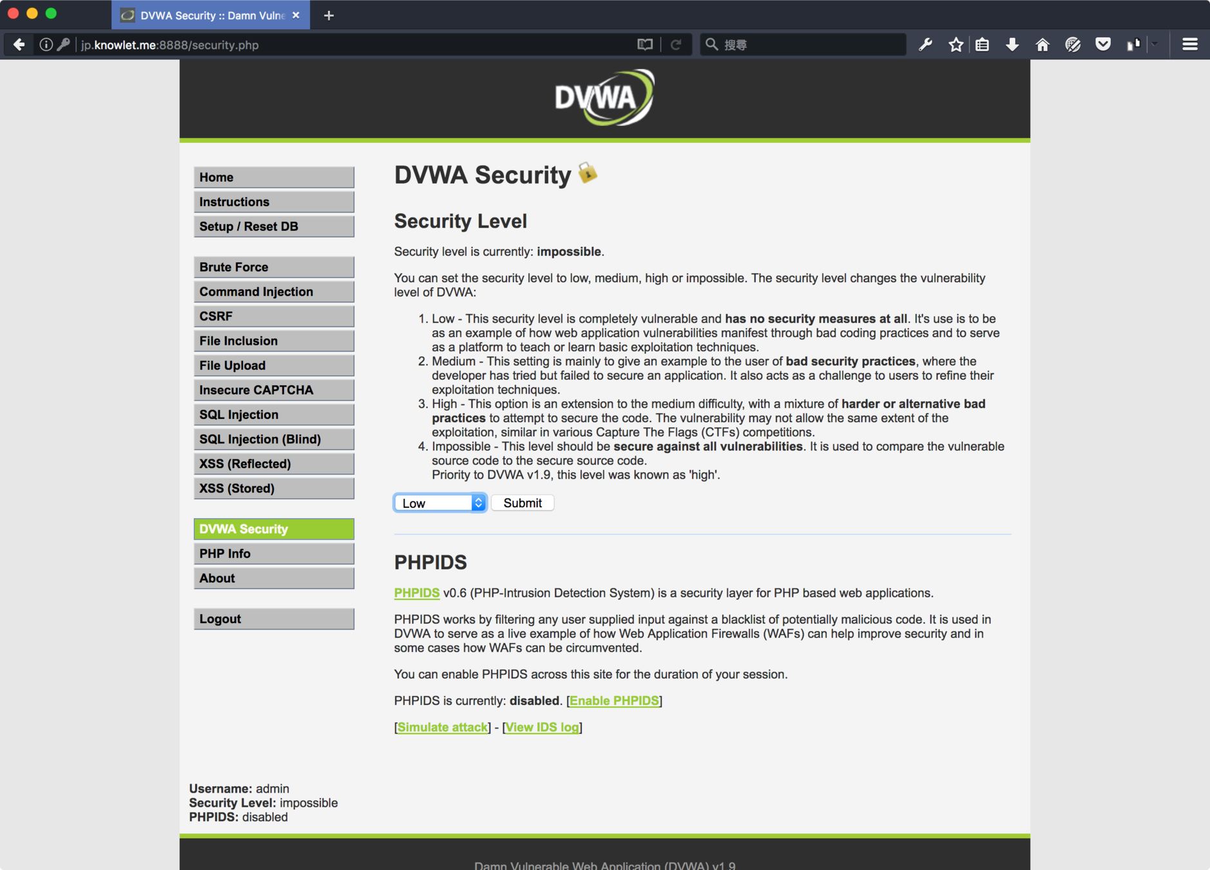Open downloads arrow icon

(x=1012, y=44)
